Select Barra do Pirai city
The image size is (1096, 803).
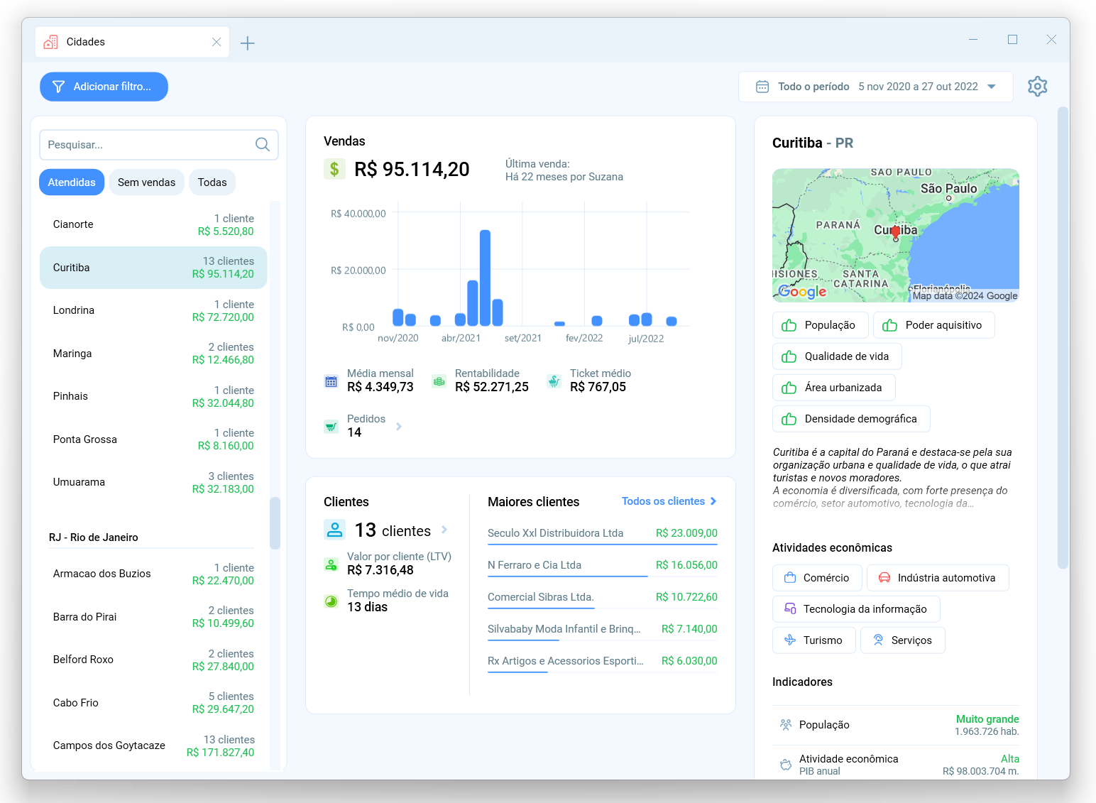click(153, 617)
